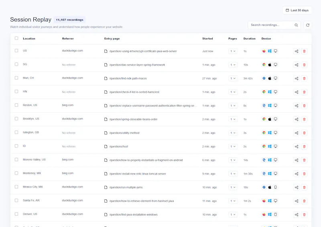Click the search magnifier icon
This screenshot has height=227, width=321.
[296, 25]
